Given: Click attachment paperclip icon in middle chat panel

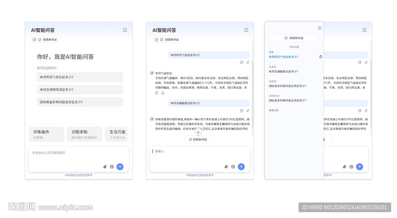Looking at the screenshot, I should [226, 167].
